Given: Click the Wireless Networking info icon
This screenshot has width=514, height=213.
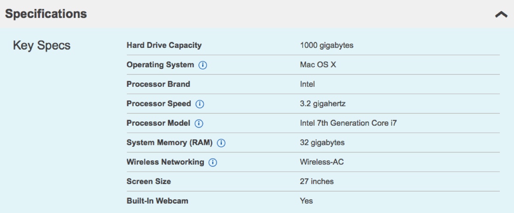Looking at the screenshot, I should 213,163.
